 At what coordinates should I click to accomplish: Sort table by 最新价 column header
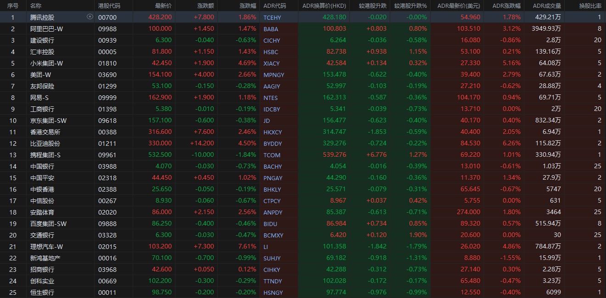point(163,6)
